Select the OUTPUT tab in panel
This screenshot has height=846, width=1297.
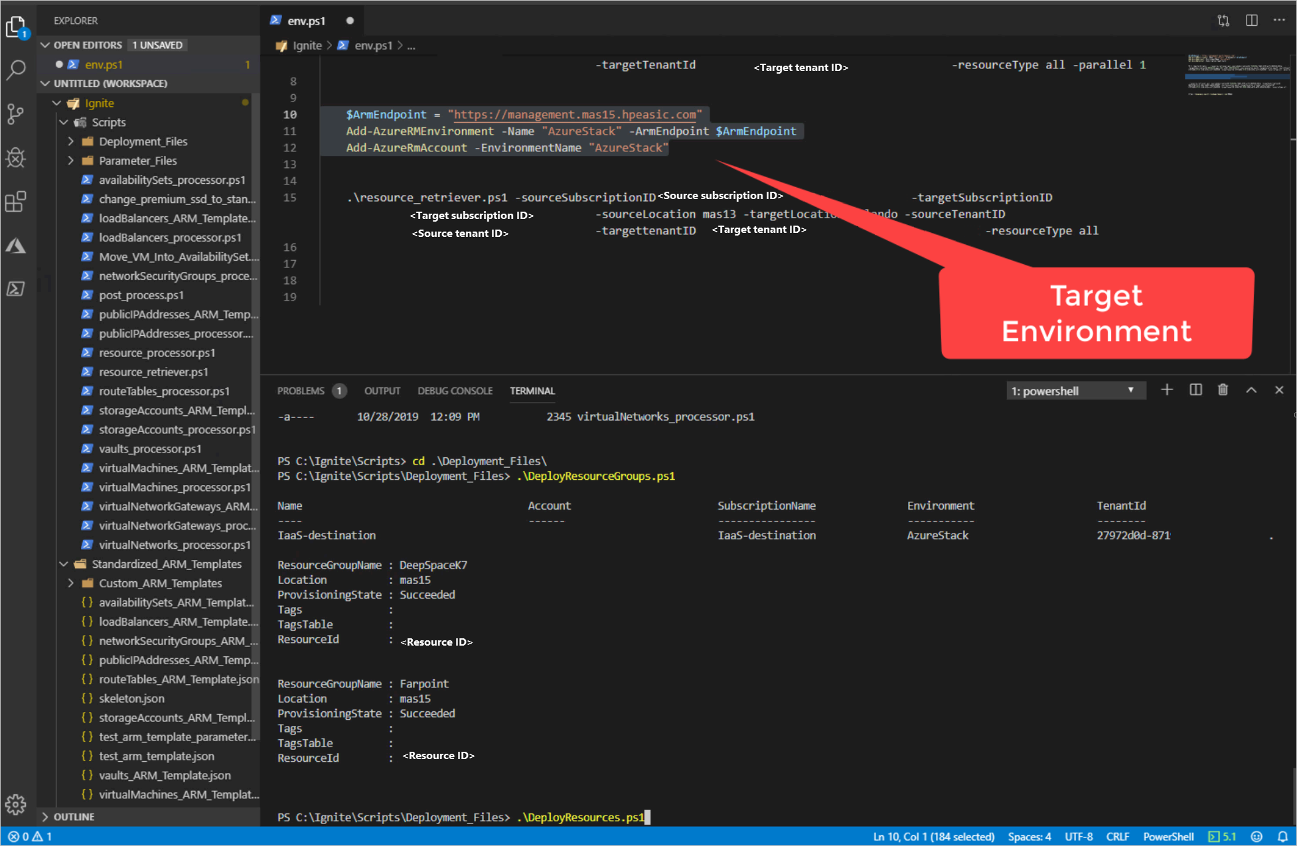[x=381, y=390]
